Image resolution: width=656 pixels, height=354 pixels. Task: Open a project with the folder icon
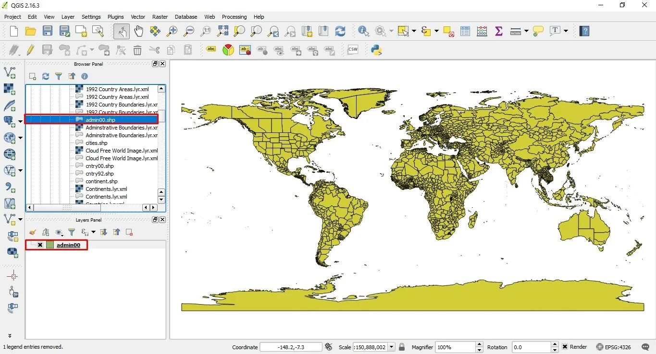[31, 31]
